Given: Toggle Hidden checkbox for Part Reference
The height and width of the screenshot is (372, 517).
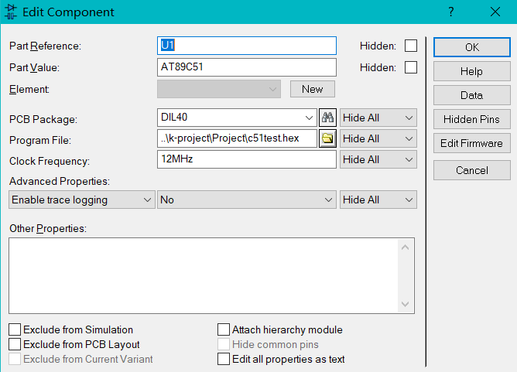Looking at the screenshot, I should [411, 46].
